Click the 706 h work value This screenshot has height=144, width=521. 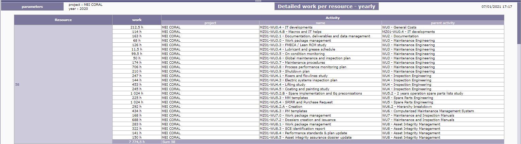coord(137,67)
